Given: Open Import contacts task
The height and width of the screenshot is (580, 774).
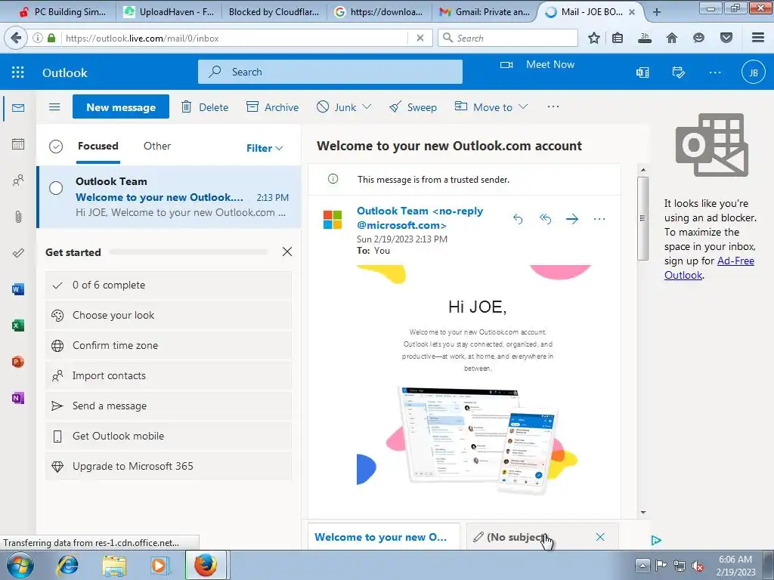Looking at the screenshot, I should tap(169, 375).
